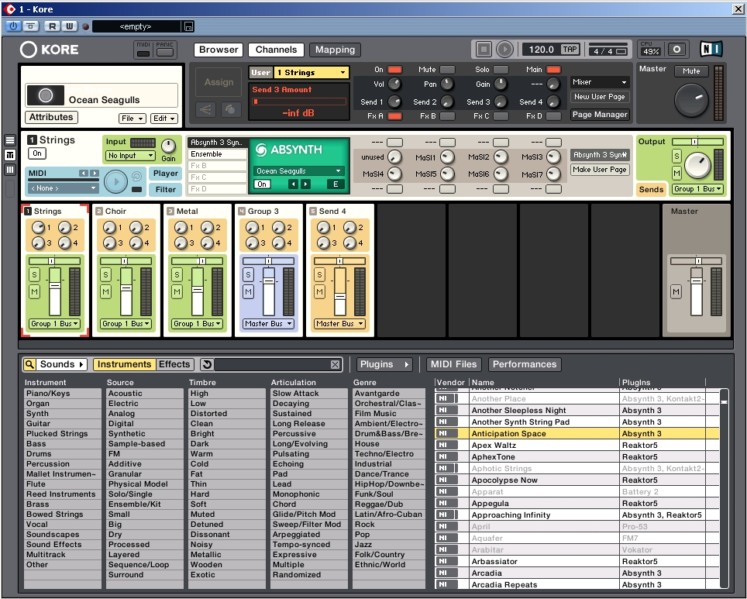Open the No Input dropdown
The height and width of the screenshot is (599, 747).
point(130,155)
